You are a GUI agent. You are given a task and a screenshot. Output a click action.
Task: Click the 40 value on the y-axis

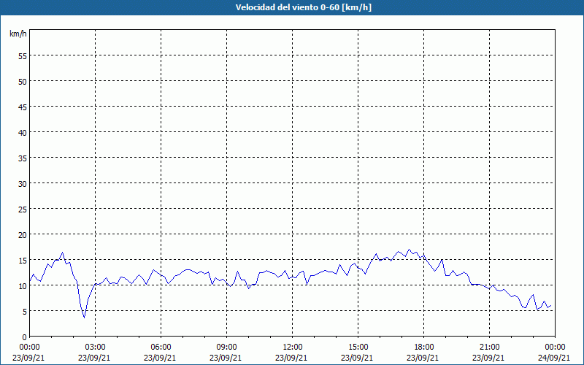click(23, 132)
